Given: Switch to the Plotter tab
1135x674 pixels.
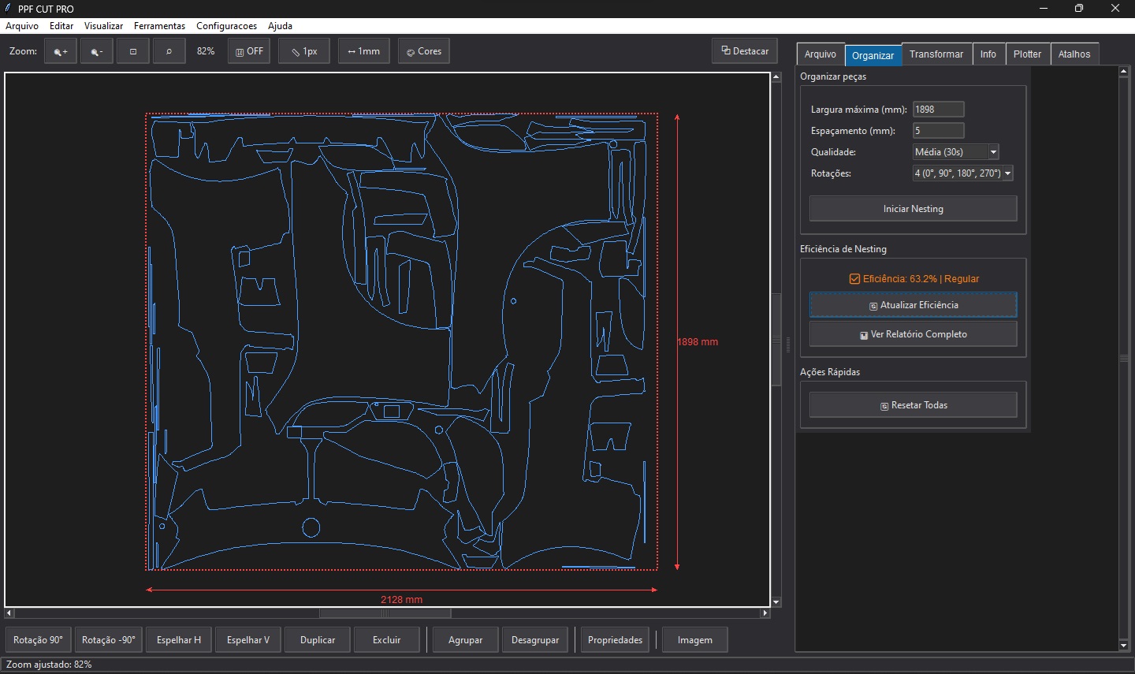Looking at the screenshot, I should [x=1027, y=54].
